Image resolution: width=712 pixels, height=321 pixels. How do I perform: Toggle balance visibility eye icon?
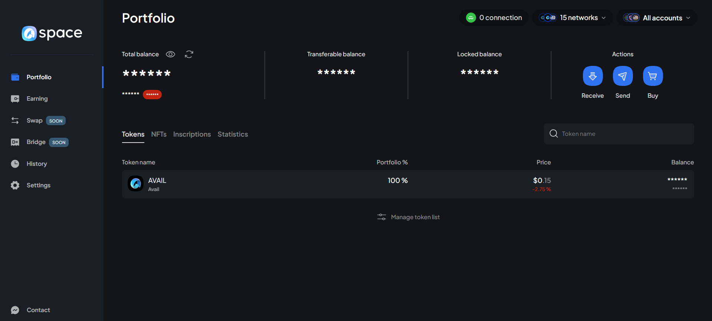click(170, 54)
